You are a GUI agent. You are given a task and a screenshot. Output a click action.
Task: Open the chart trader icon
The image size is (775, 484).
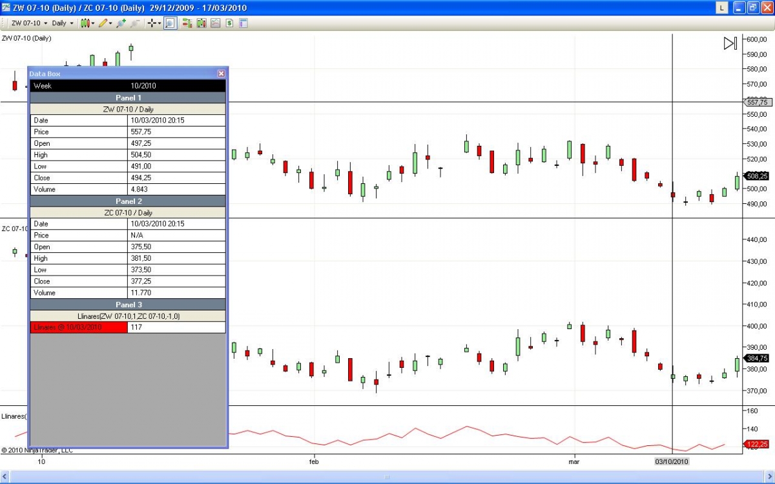(x=187, y=23)
